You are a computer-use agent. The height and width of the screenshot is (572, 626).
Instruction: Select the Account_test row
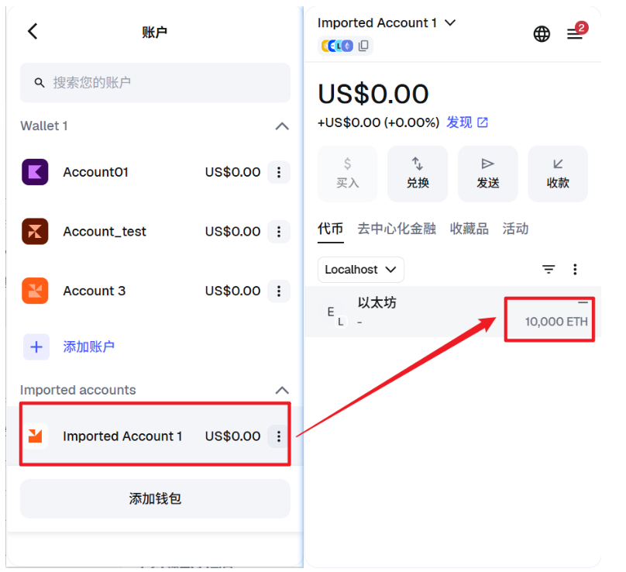pos(155,231)
